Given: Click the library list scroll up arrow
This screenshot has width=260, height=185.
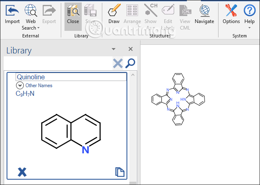Looking at the screenshot, I should (x=133, y=75).
